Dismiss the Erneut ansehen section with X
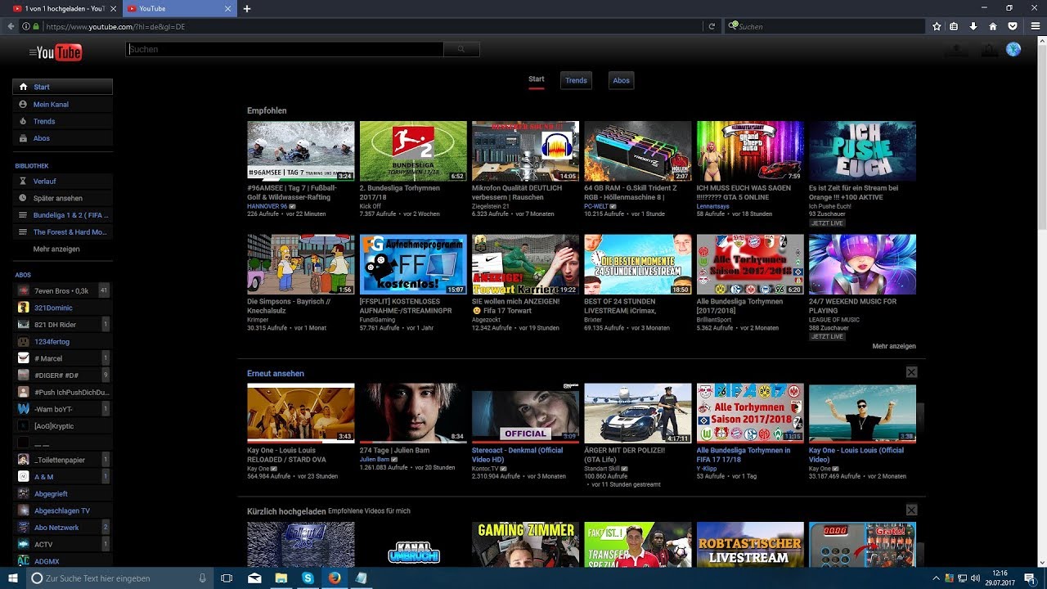Image resolution: width=1047 pixels, height=589 pixels. (911, 372)
